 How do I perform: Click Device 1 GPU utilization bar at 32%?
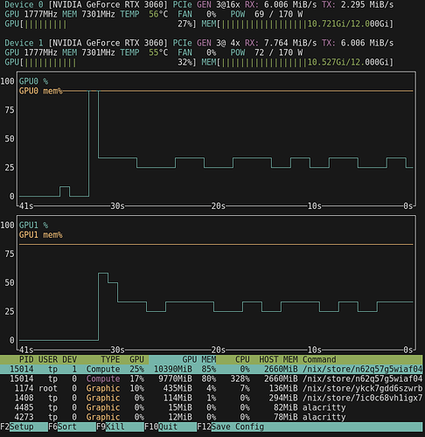pos(101,62)
